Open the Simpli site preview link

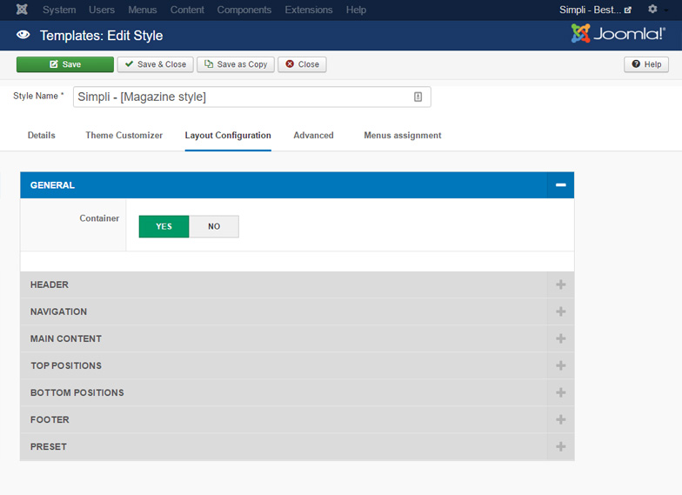(x=595, y=10)
